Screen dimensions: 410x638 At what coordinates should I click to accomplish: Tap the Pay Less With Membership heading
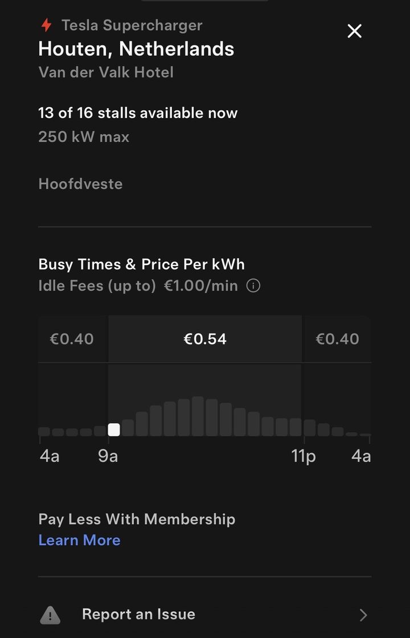click(137, 519)
